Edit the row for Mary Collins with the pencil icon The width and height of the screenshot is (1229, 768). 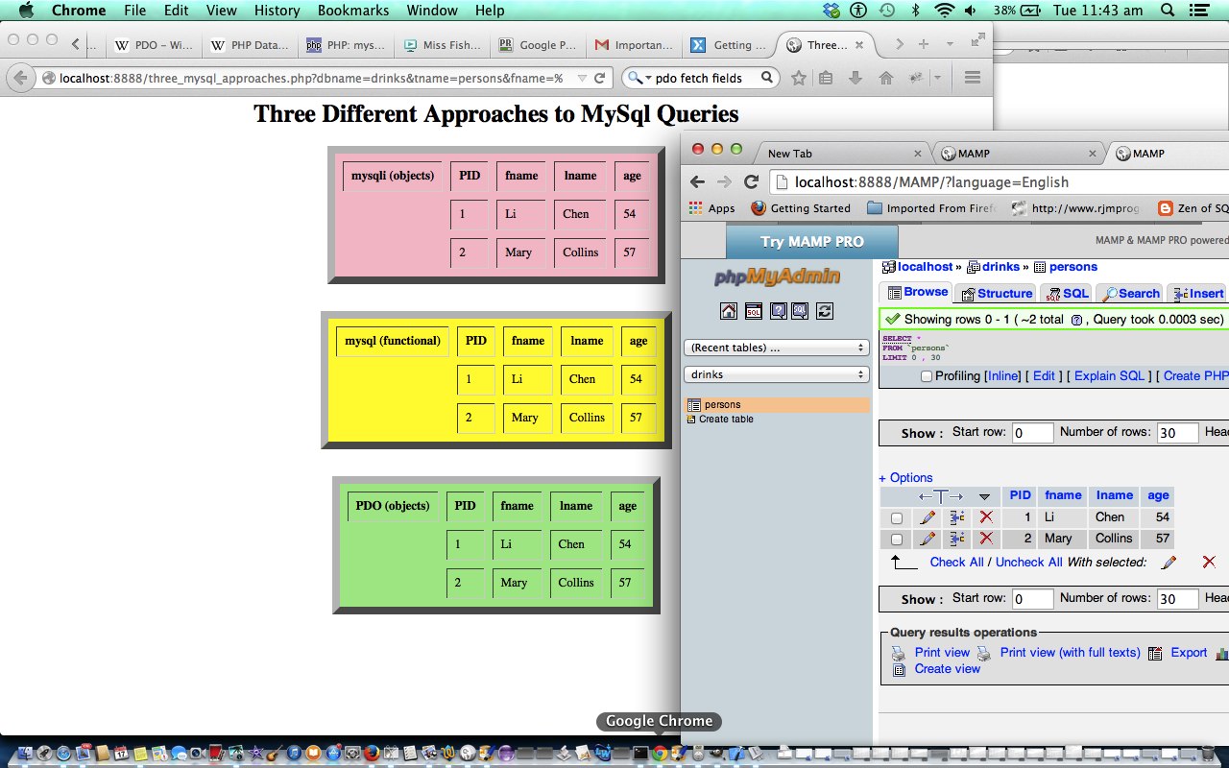click(927, 539)
